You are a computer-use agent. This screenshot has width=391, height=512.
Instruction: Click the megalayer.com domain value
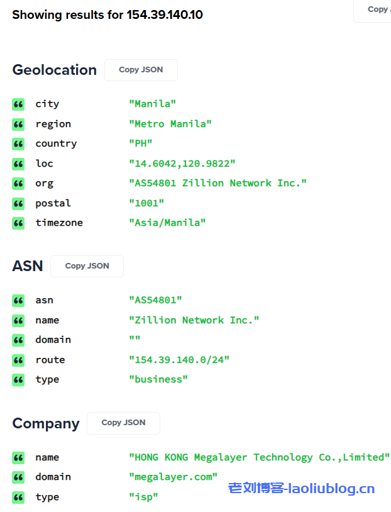[x=173, y=477]
